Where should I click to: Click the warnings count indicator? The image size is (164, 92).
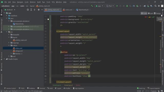point(150,17)
